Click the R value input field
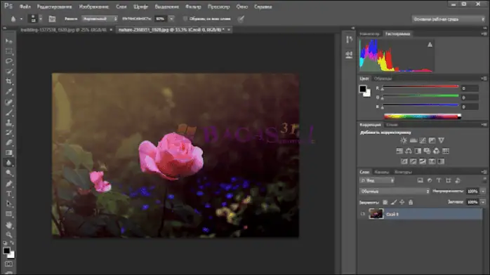The image size is (490, 275). pos(470,88)
